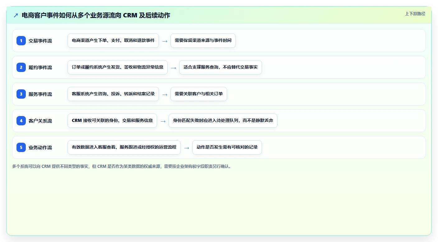
Task: Click the box 客服系统产生咨询、投诉、转派和结案记录
Action: (x=113, y=94)
